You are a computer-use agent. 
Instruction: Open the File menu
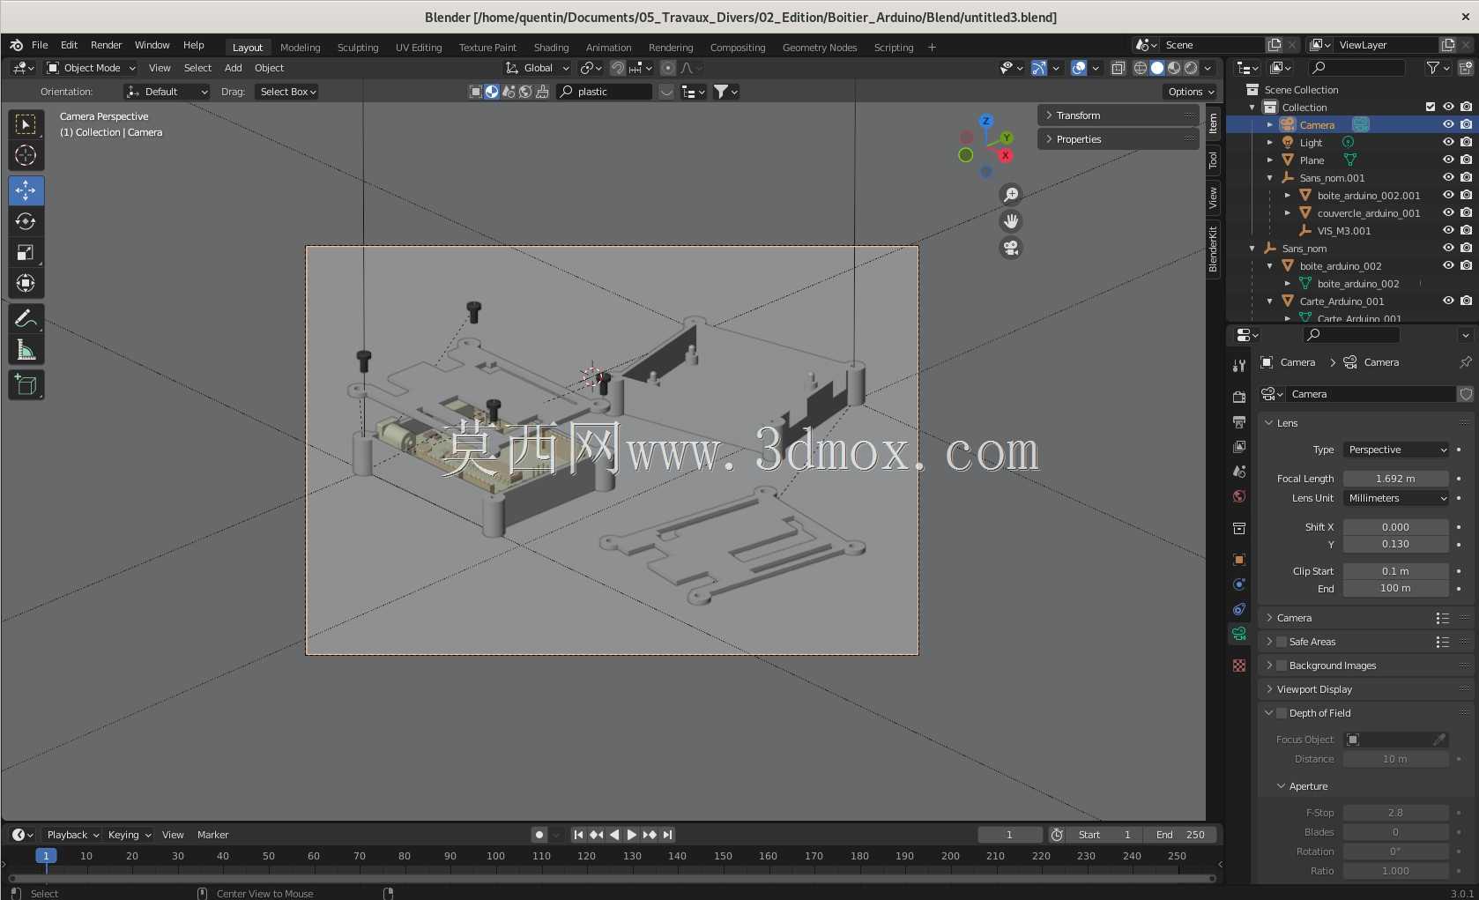pos(40,45)
